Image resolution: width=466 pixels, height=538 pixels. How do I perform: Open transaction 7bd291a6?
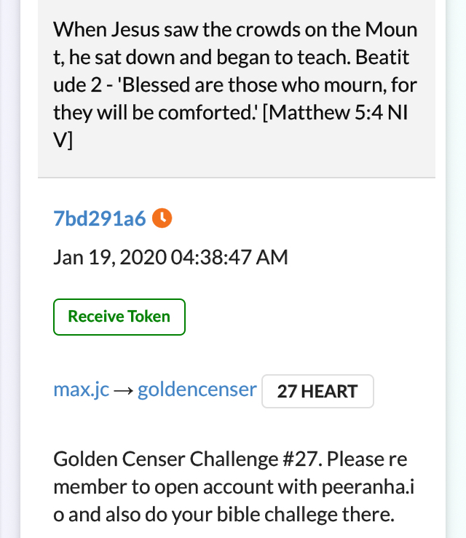click(x=100, y=218)
